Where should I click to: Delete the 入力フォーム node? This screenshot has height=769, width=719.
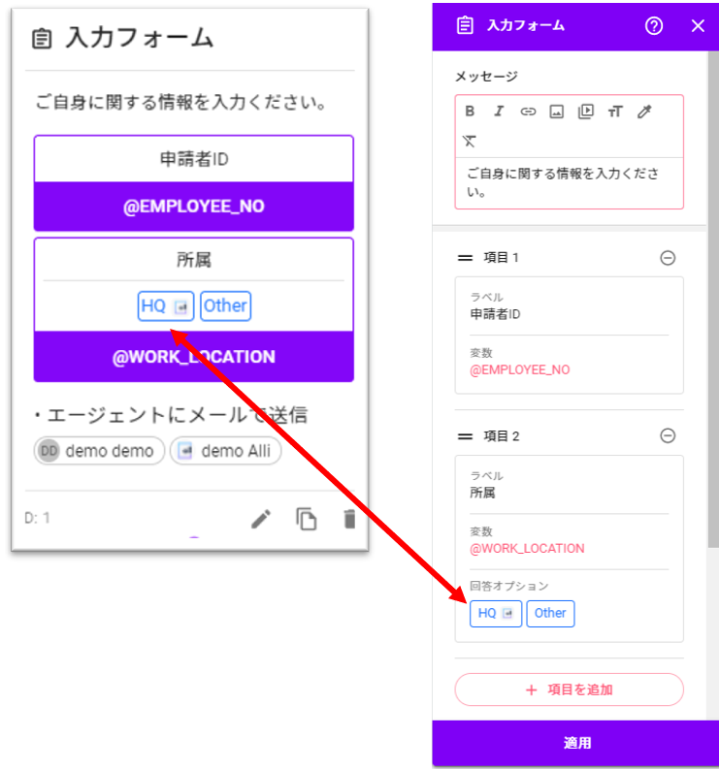(349, 519)
